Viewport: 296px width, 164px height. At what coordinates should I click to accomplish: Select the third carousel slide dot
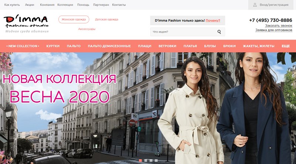click(x=151, y=160)
